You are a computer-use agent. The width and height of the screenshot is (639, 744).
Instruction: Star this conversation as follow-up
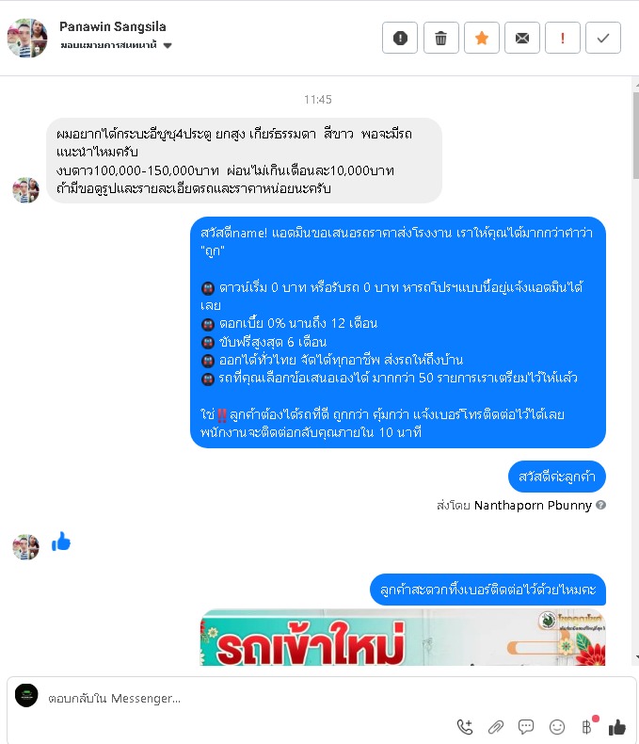(x=482, y=38)
